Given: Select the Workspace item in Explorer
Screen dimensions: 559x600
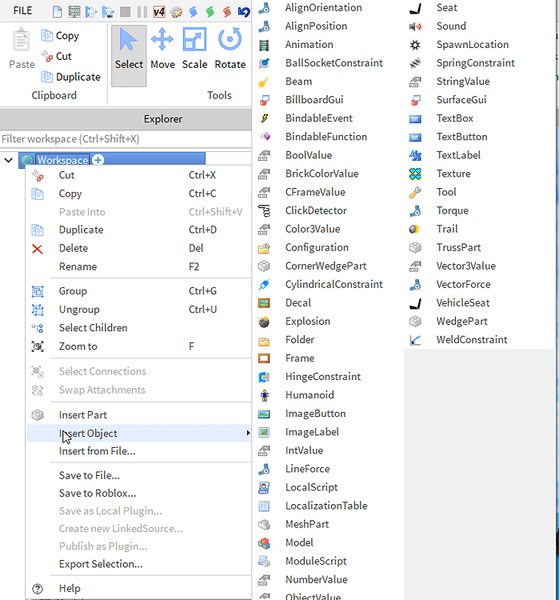Looking at the screenshot, I should pos(62,160).
